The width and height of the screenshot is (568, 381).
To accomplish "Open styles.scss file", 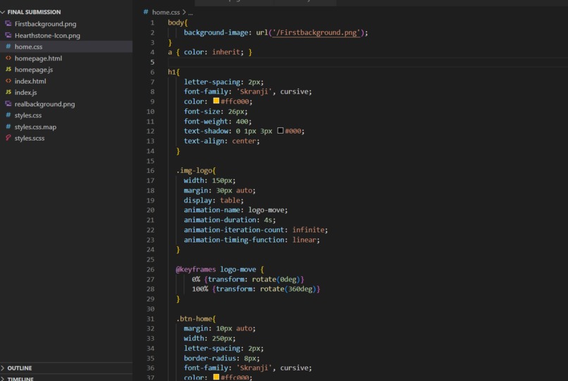I will point(30,138).
